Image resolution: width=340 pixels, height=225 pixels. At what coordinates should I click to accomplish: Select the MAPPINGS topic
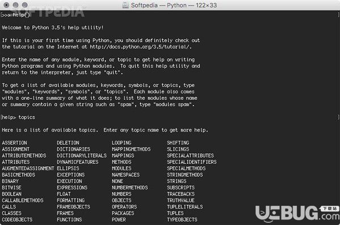pos(123,155)
